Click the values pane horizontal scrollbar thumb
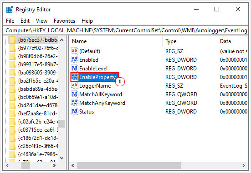 point(129,165)
